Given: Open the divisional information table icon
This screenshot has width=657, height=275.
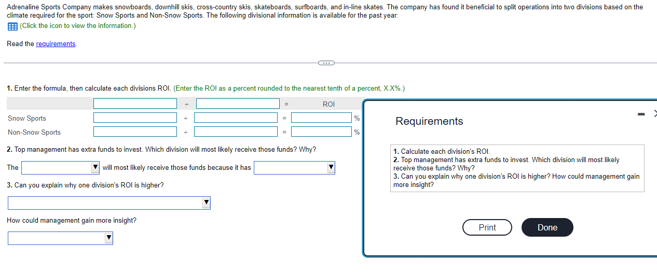Looking at the screenshot, I should [x=12, y=26].
